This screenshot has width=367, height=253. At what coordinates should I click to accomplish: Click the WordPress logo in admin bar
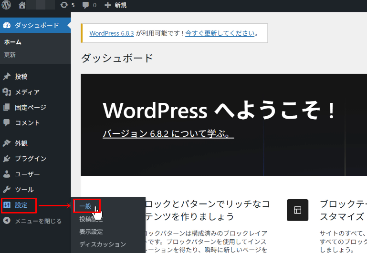click(x=7, y=6)
